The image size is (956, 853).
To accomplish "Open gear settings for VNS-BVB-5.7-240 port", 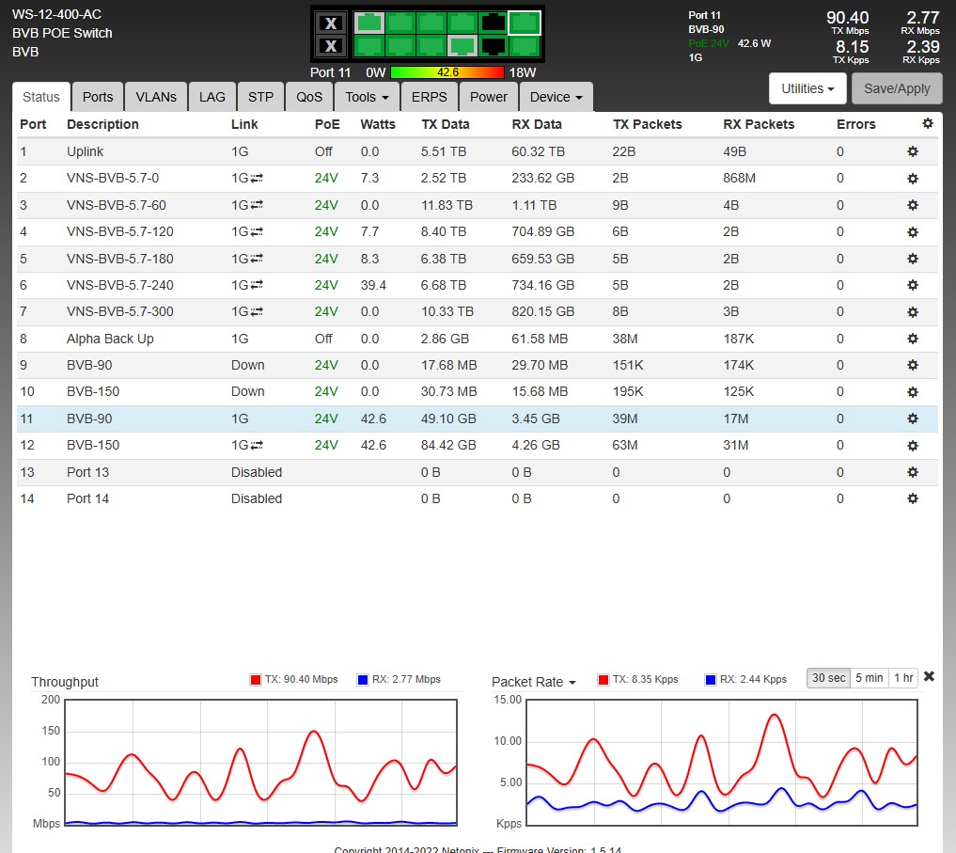I will [x=912, y=285].
